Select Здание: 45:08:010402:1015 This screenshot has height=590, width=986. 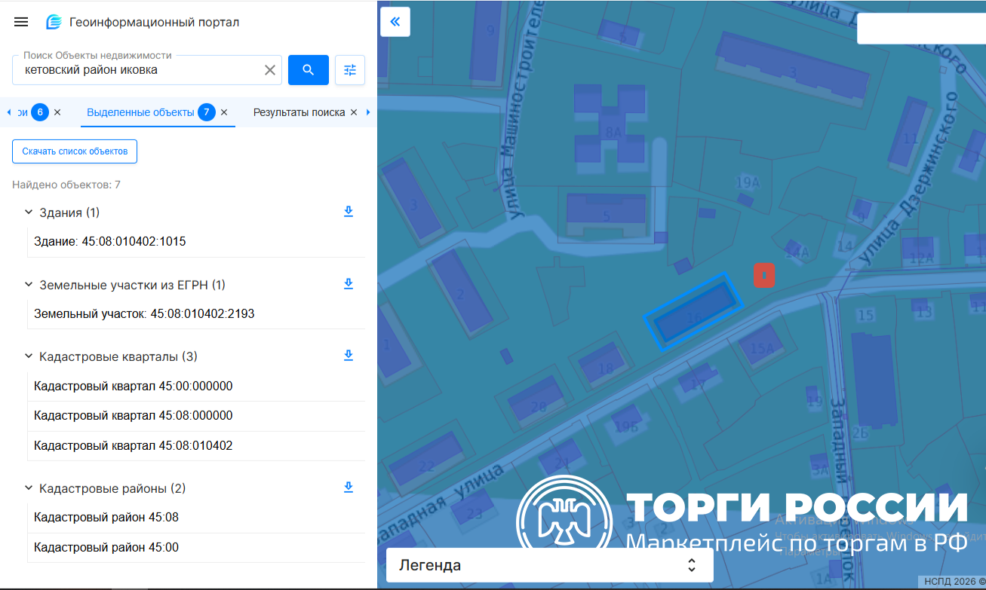(x=196, y=242)
